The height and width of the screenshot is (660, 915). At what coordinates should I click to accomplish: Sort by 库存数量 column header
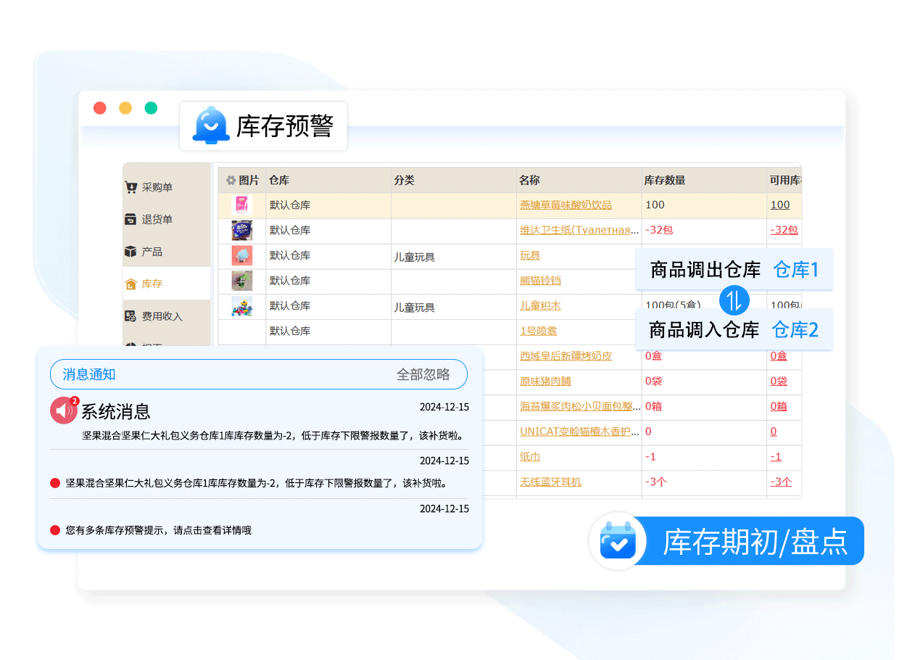click(664, 181)
